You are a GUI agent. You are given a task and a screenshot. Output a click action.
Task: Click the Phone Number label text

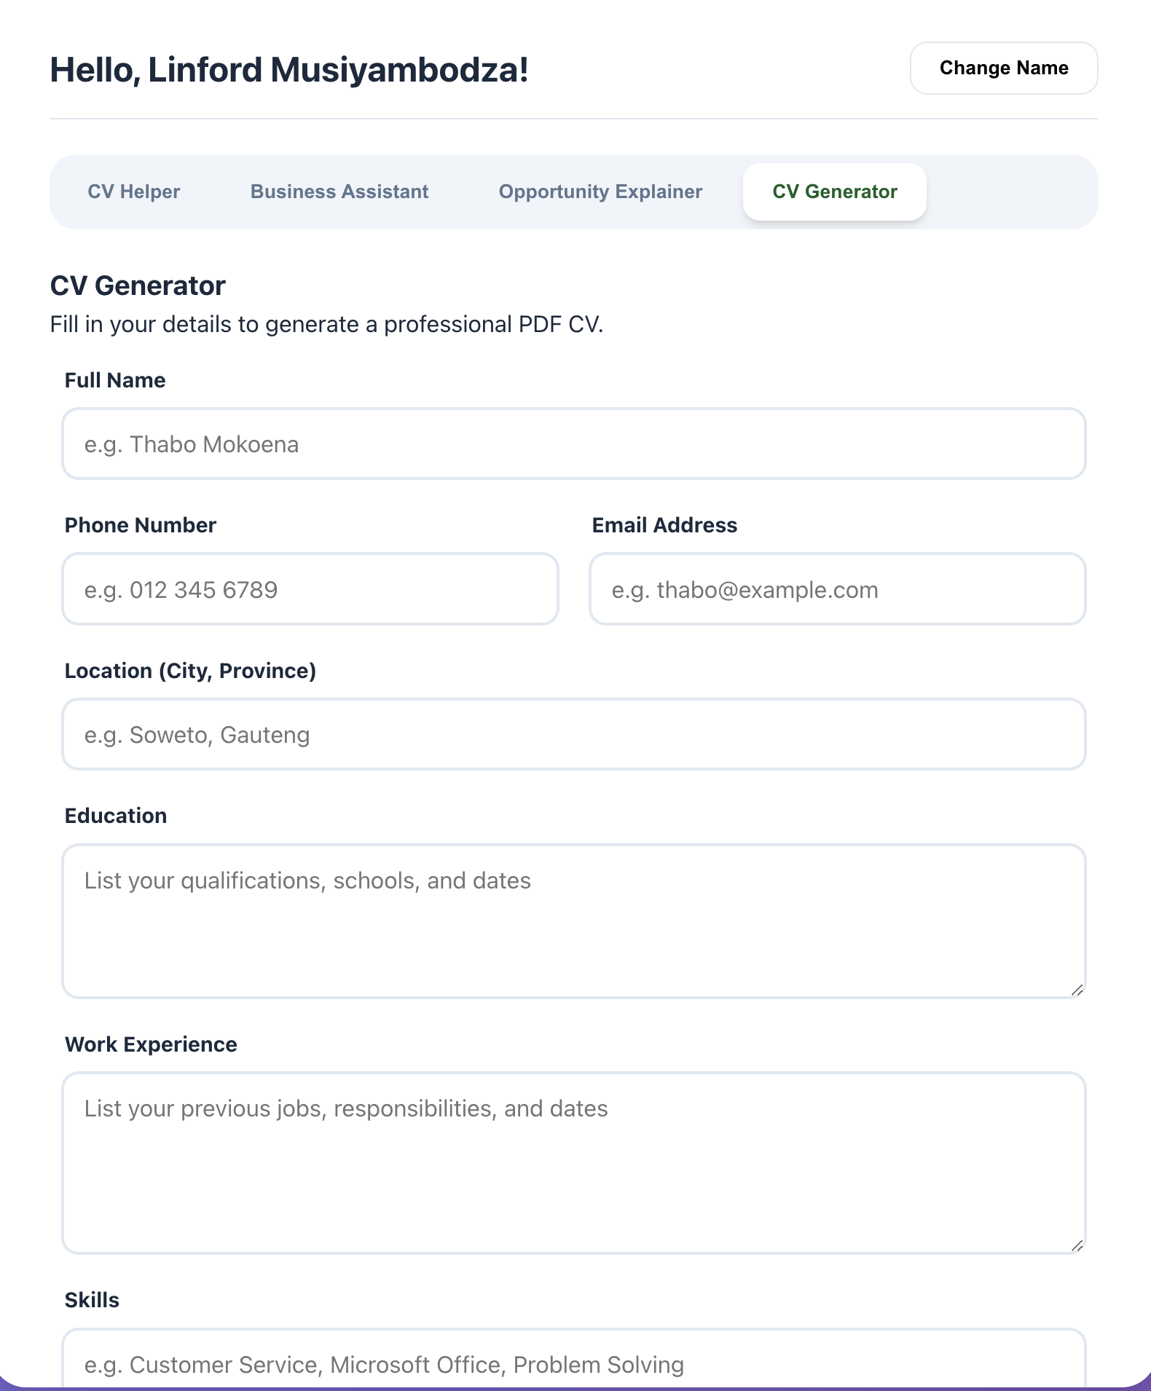141,525
